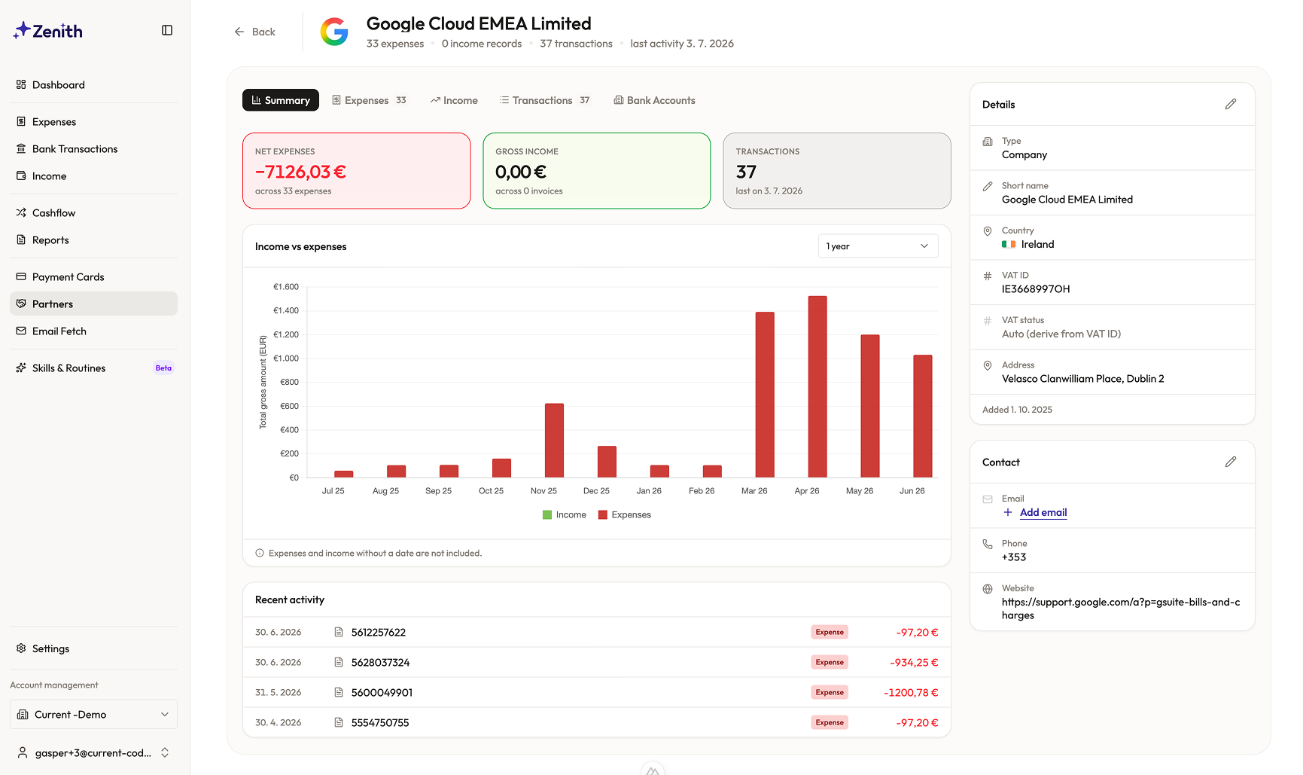Click the Nov 25 expense bar
The image size is (1303, 775).
tap(554, 441)
